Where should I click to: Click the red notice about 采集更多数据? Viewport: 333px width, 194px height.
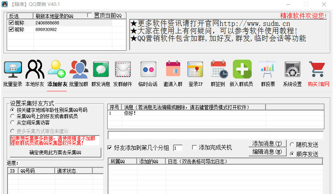pos(55,141)
